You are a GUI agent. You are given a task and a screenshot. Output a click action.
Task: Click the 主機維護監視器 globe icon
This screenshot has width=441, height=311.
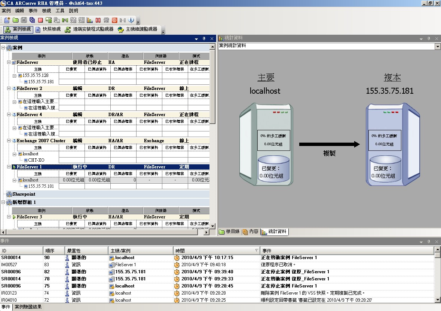pyautogui.click(x=121, y=29)
